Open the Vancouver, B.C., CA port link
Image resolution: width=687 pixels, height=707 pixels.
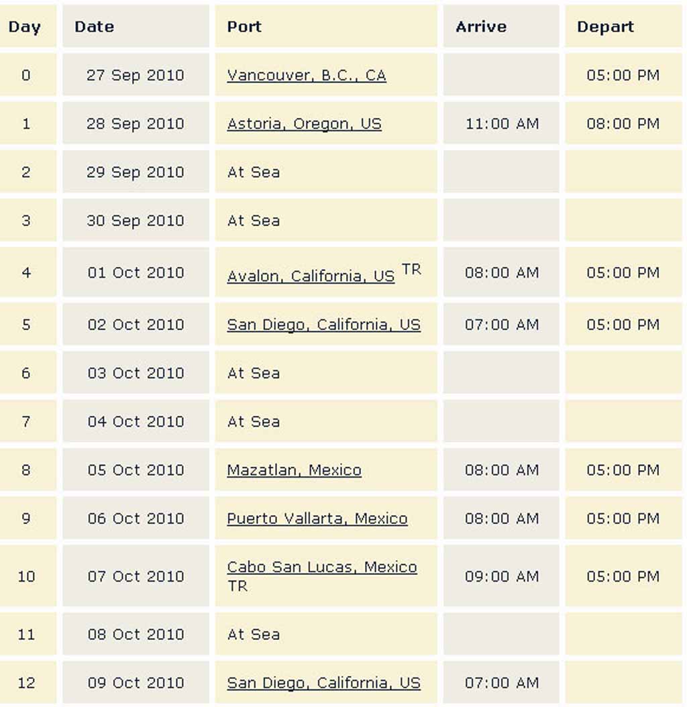(x=307, y=75)
